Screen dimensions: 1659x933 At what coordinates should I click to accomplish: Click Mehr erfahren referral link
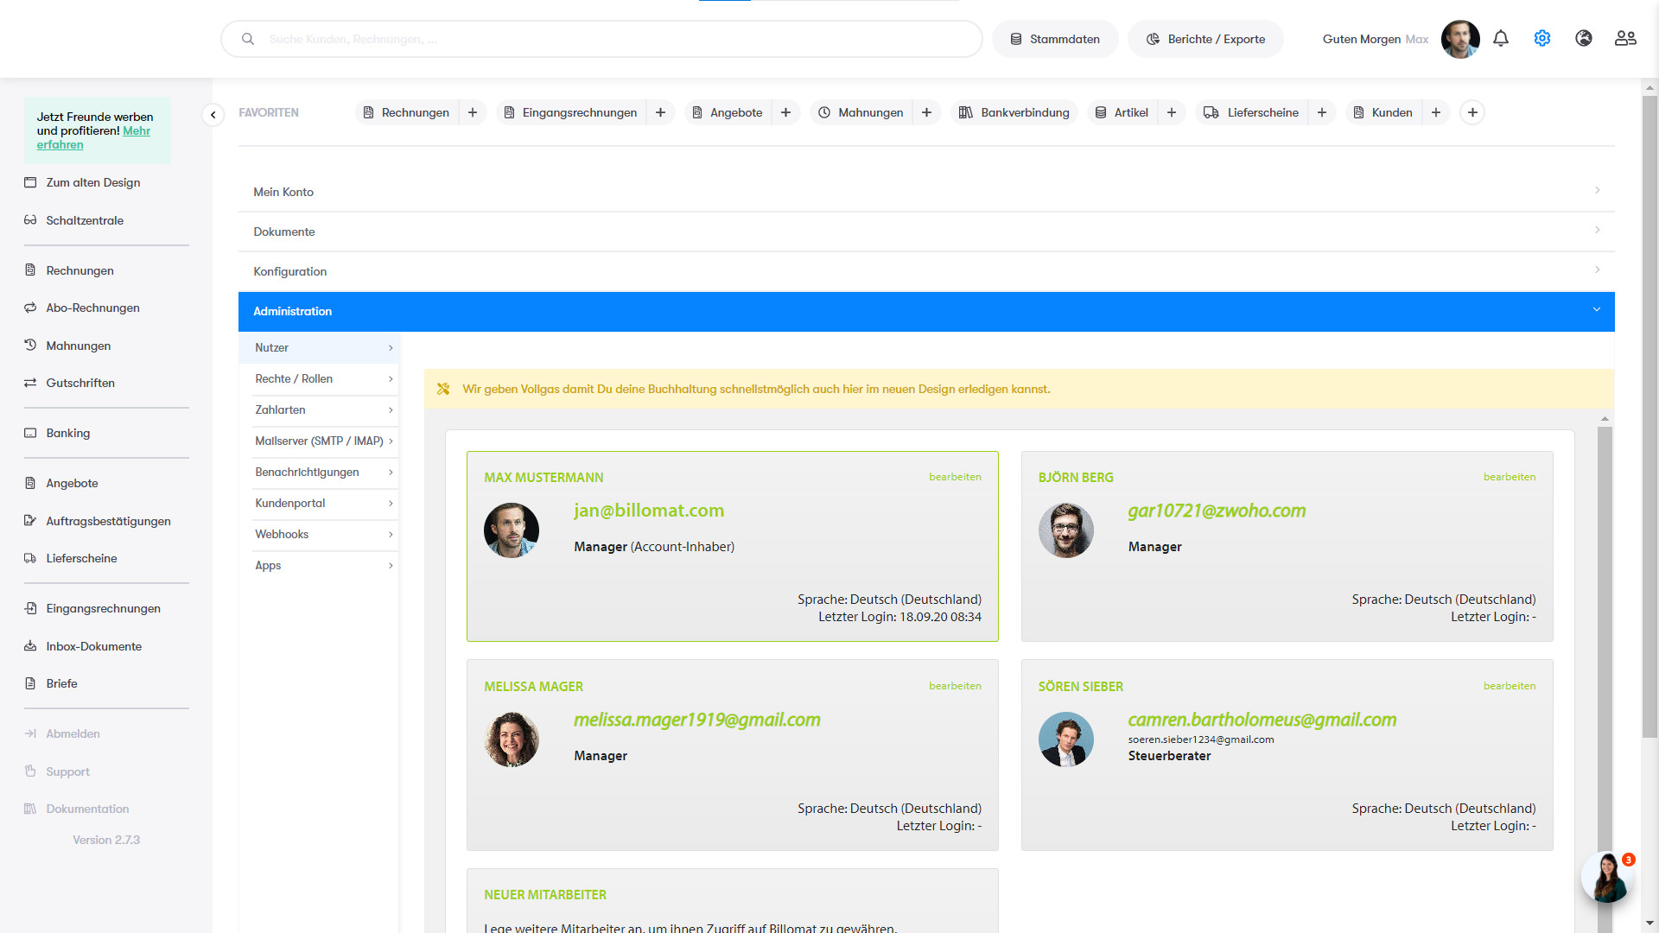coord(136,131)
